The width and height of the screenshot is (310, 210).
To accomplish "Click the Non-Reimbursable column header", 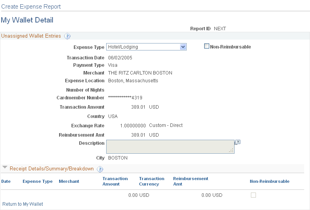I will tap(270, 181).
